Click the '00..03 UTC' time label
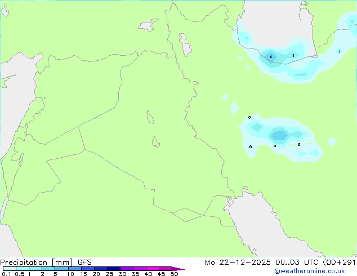 (297, 262)
